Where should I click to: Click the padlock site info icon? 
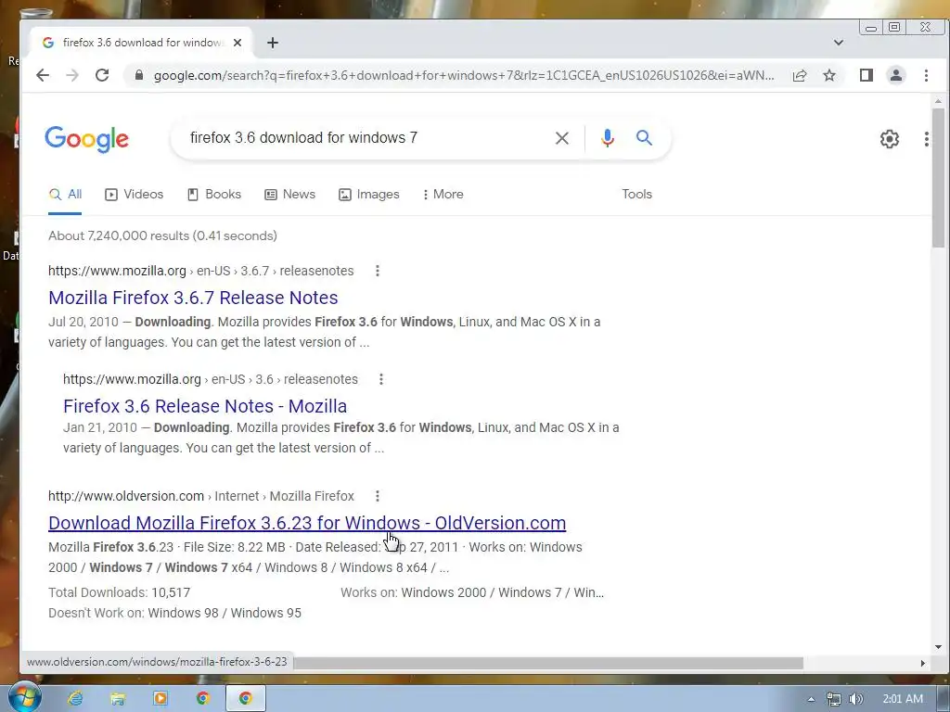(139, 75)
